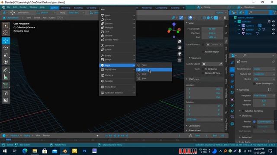This screenshot has height=155, width=277.
Task: Click the Clip Start value field
Action: pos(212,33)
